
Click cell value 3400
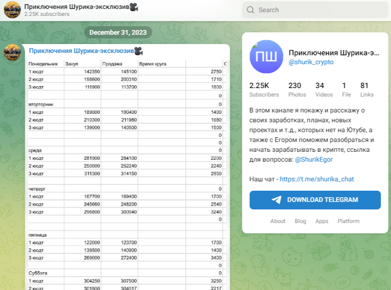[x=216, y=258]
